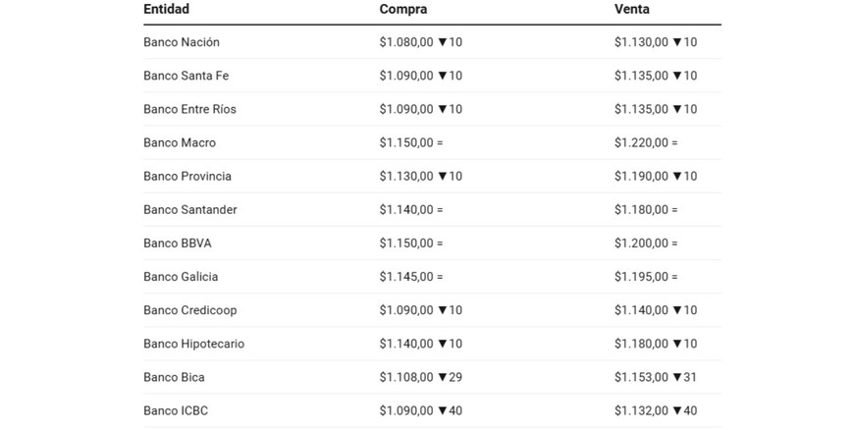This screenshot has height=430, width=854.
Task: Select the Banco Credicoop row label
Action: (190, 310)
